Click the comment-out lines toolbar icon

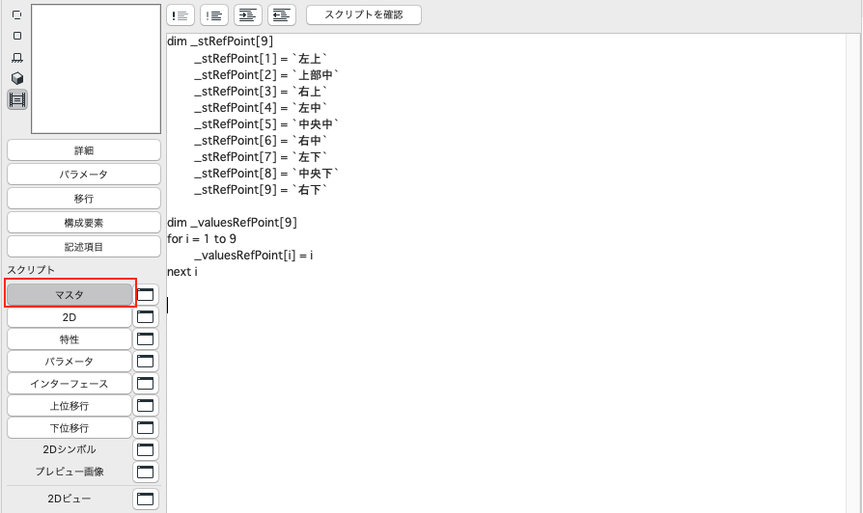181,15
